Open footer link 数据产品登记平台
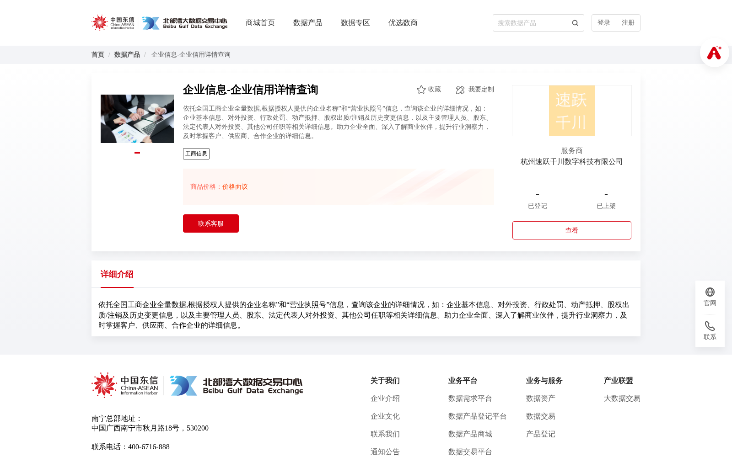Image resolution: width=732 pixels, height=457 pixels. pyautogui.click(x=478, y=416)
